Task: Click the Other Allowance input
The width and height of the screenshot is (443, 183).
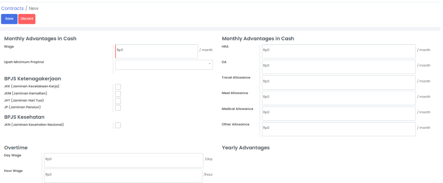Action: pyautogui.click(x=339, y=129)
